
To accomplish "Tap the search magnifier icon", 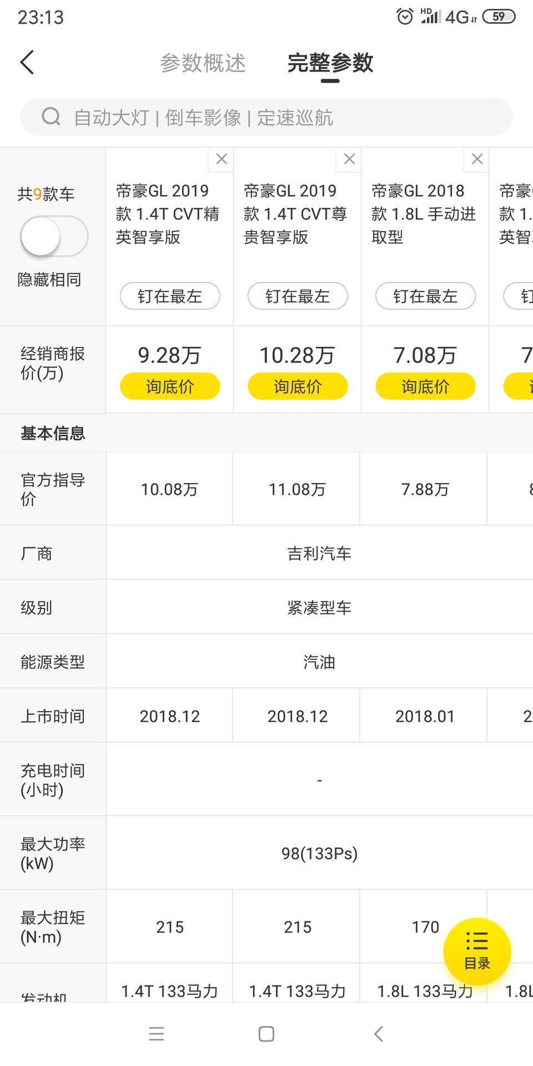I will (51, 117).
